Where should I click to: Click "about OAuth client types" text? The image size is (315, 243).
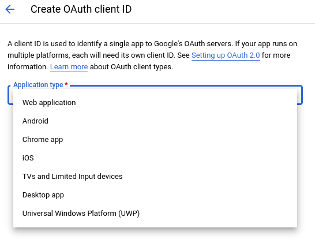132,67
